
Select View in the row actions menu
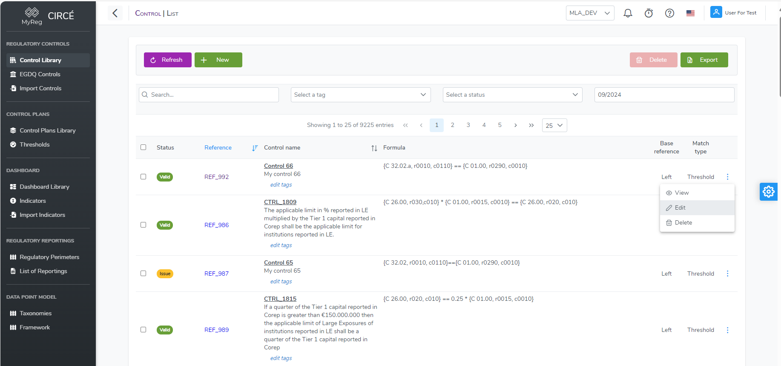pyautogui.click(x=681, y=193)
